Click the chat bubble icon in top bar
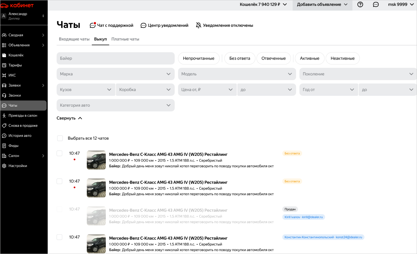 [376, 5]
